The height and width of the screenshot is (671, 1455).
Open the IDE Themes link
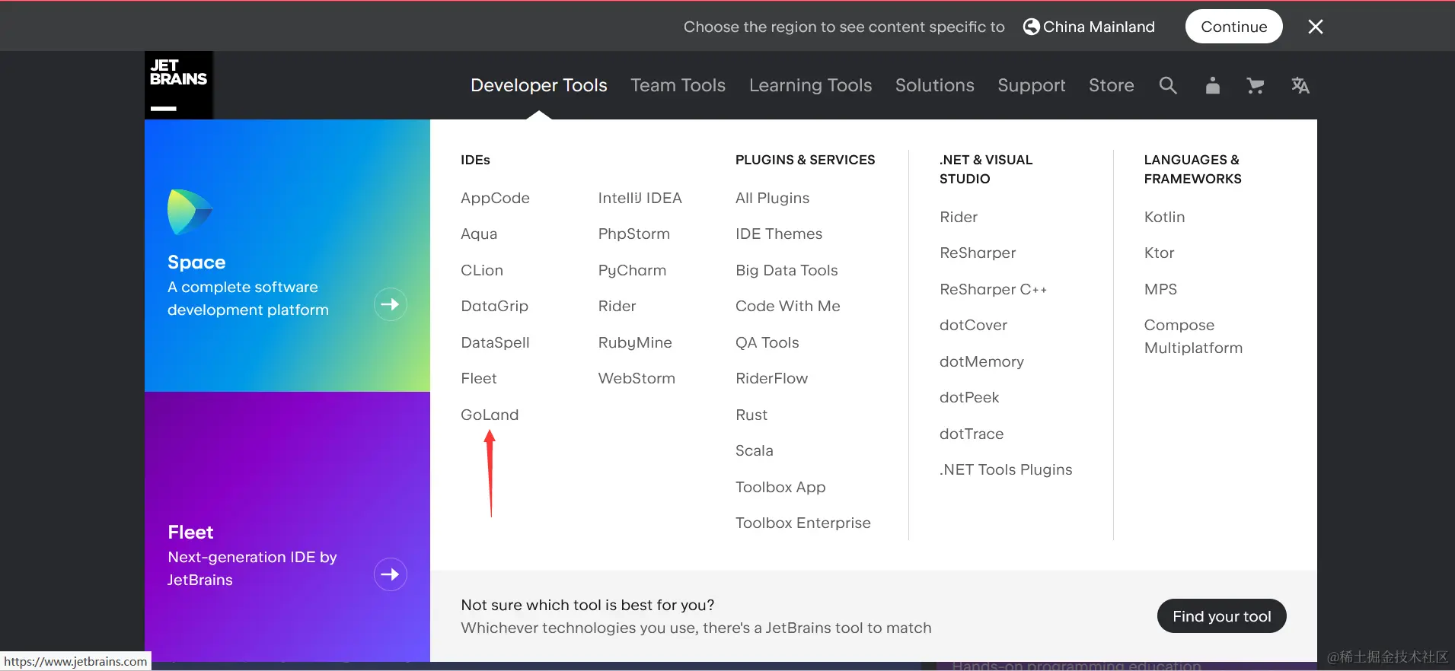tap(779, 234)
